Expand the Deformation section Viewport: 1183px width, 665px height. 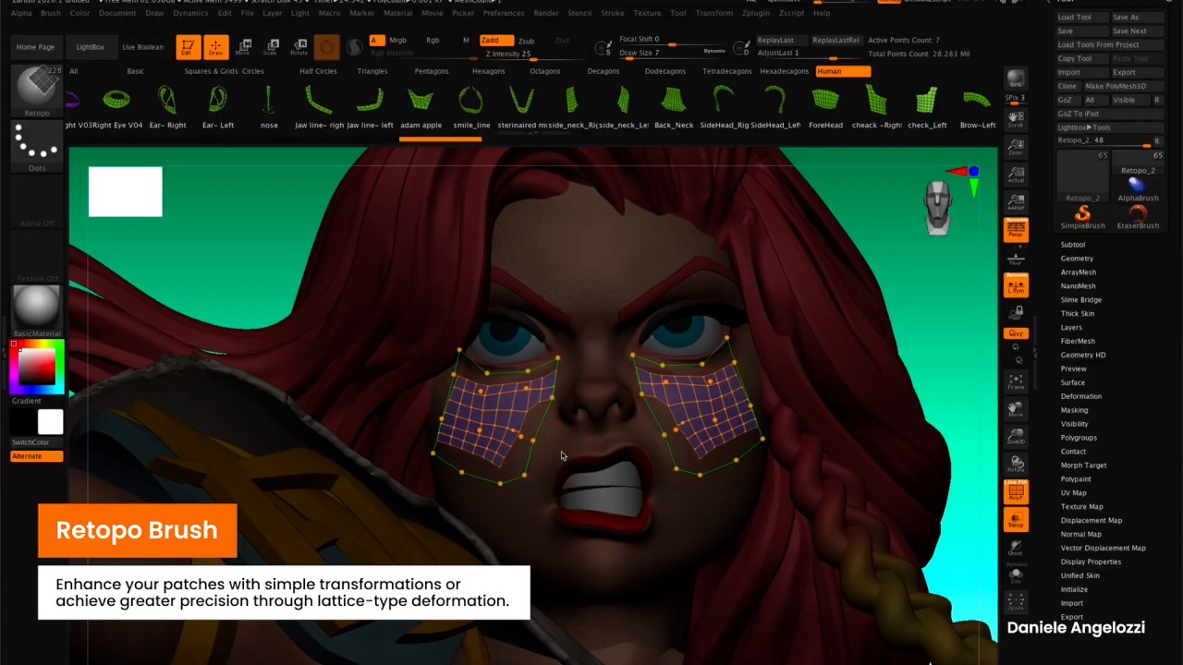click(x=1080, y=396)
